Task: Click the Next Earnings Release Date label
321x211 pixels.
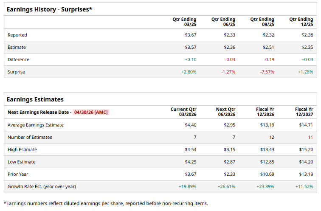Action: click(x=38, y=112)
